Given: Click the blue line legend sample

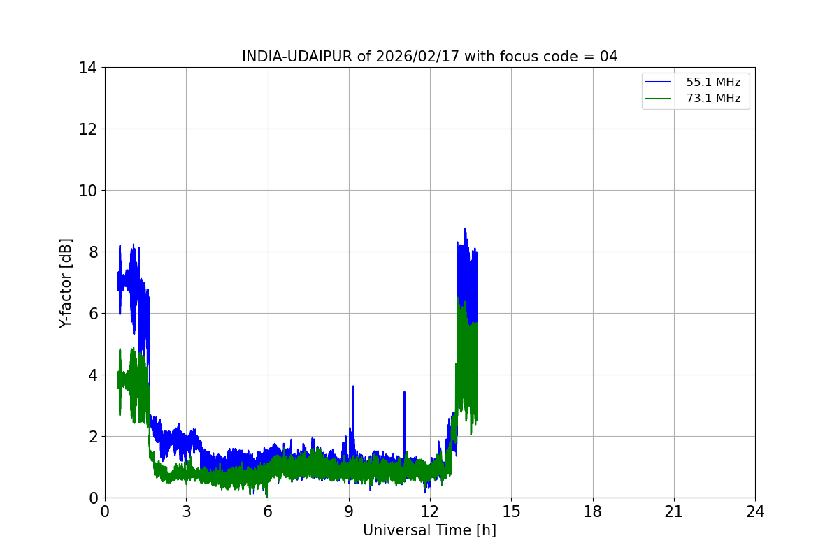Looking at the screenshot, I should [658, 82].
